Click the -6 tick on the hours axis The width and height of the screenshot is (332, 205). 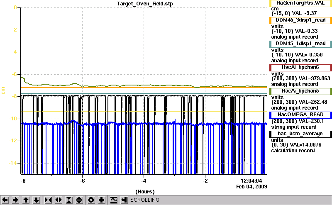pyautogui.click(x=82, y=181)
